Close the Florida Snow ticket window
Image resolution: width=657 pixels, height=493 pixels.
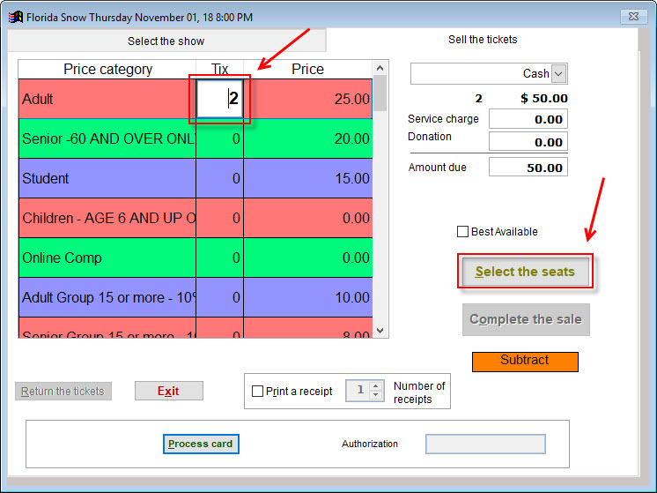coord(633,17)
